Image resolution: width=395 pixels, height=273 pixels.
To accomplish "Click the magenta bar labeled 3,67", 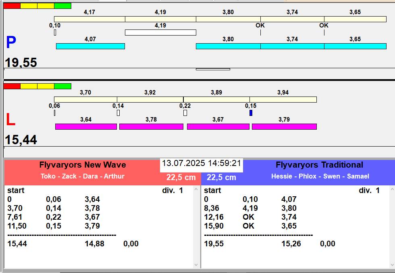I will (x=218, y=127).
